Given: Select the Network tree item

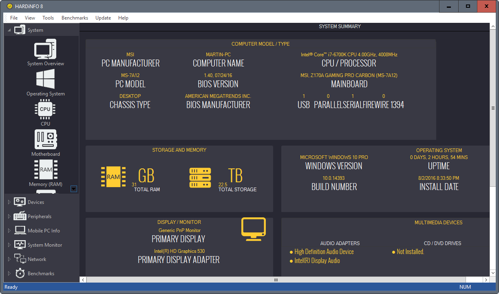Looking at the screenshot, I should (x=37, y=259).
